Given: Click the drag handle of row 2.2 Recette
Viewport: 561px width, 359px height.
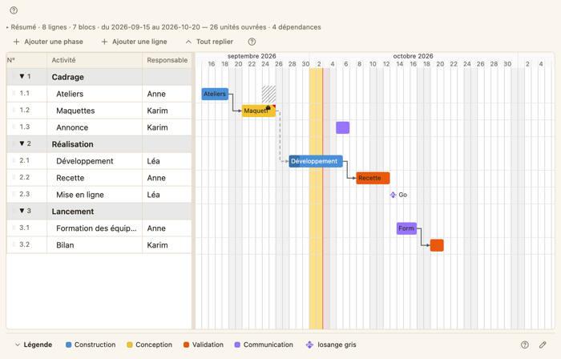Looking at the screenshot, I should [14, 177].
